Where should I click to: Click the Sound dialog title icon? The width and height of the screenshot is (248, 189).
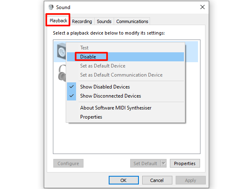pos(51,7)
